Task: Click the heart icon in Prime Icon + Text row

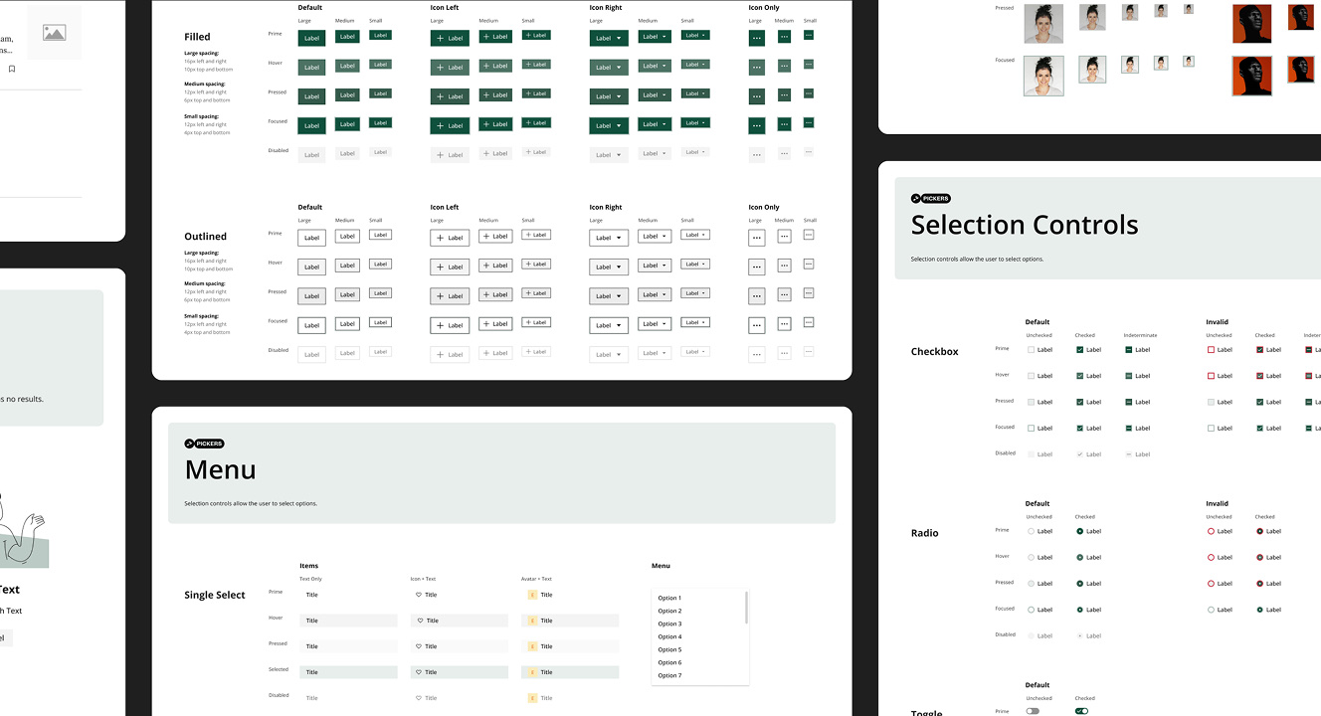Action: (420, 595)
